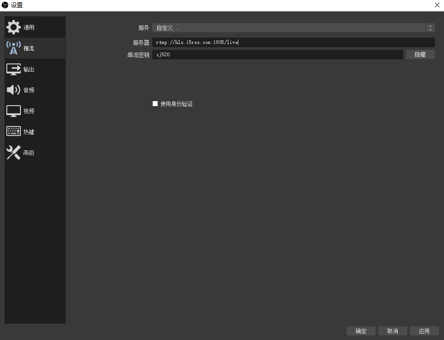Open the 通用 general settings gear icon
The width and height of the screenshot is (444, 340).
[13, 27]
